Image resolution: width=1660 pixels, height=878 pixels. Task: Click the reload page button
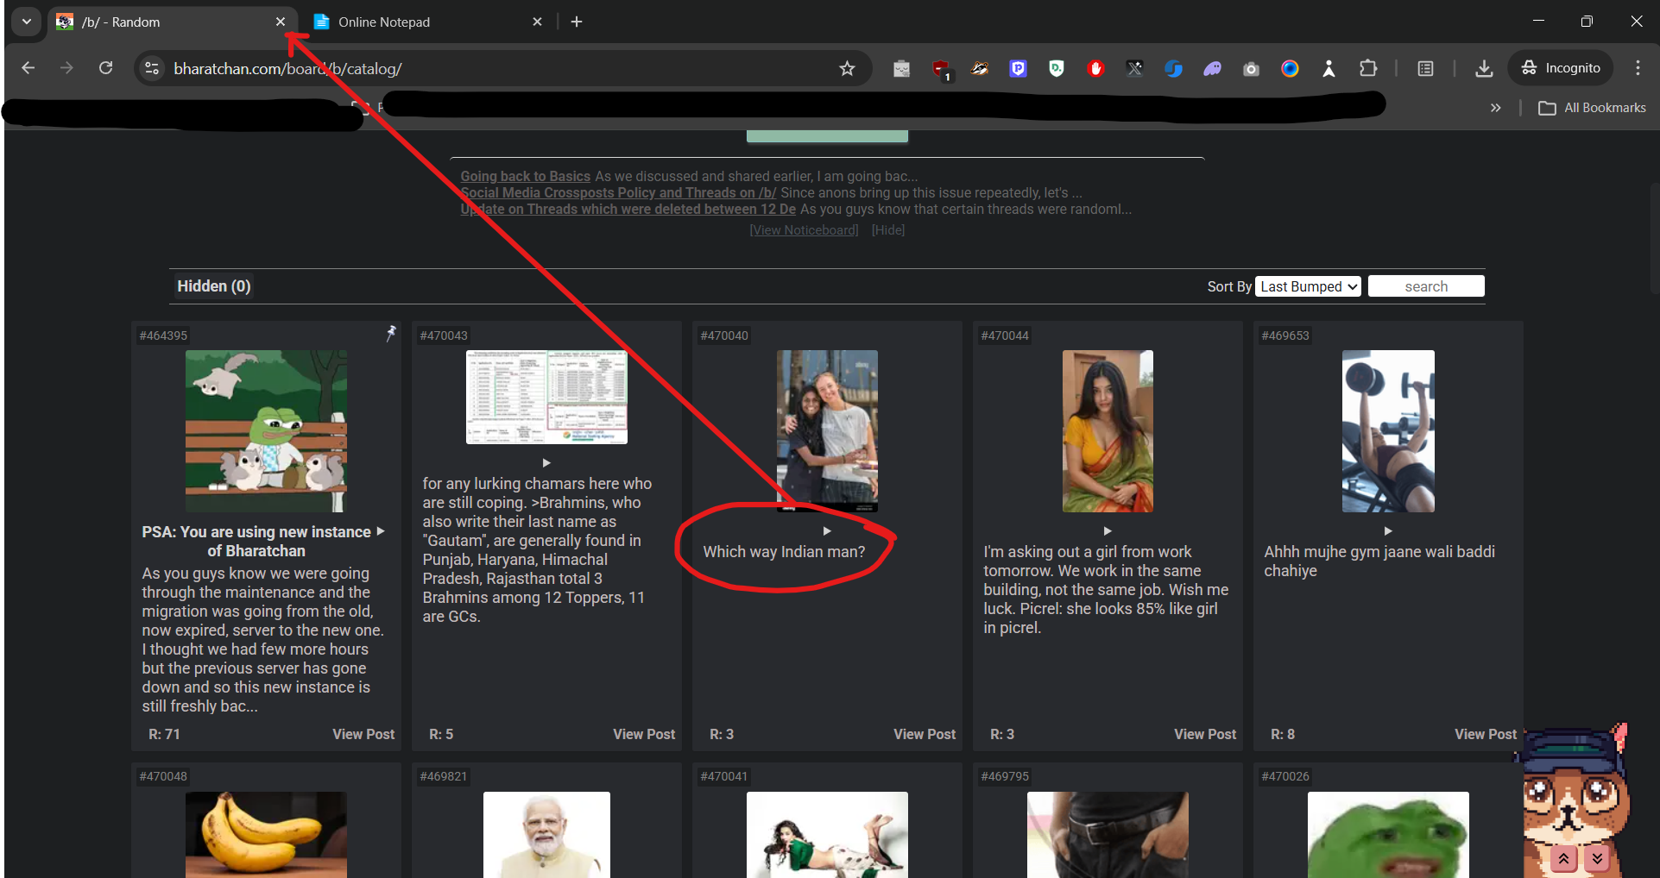[105, 68]
